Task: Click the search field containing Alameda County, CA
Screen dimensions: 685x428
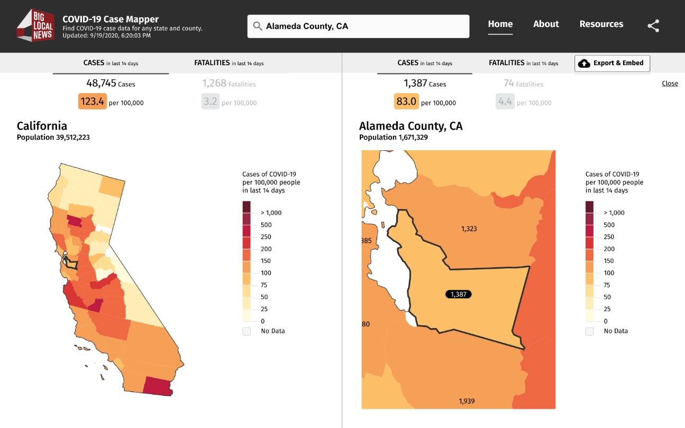Action: tap(358, 26)
